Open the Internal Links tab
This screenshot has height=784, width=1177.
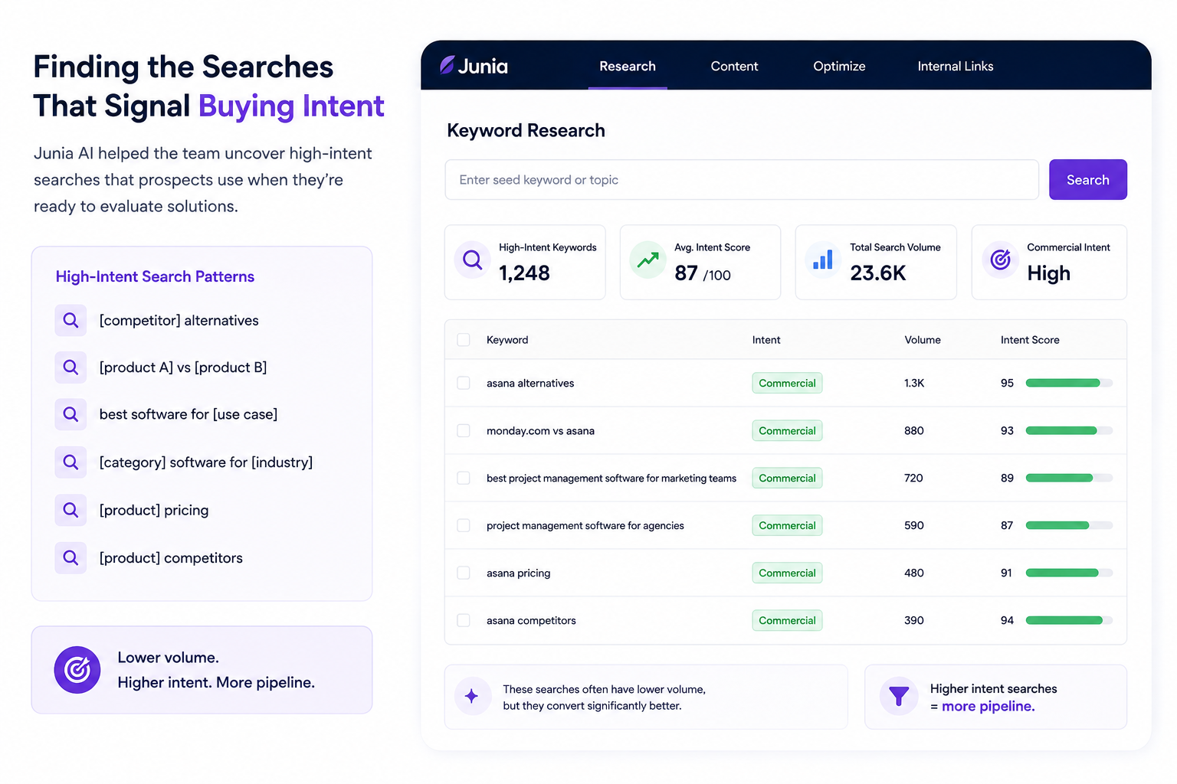pyautogui.click(x=956, y=67)
